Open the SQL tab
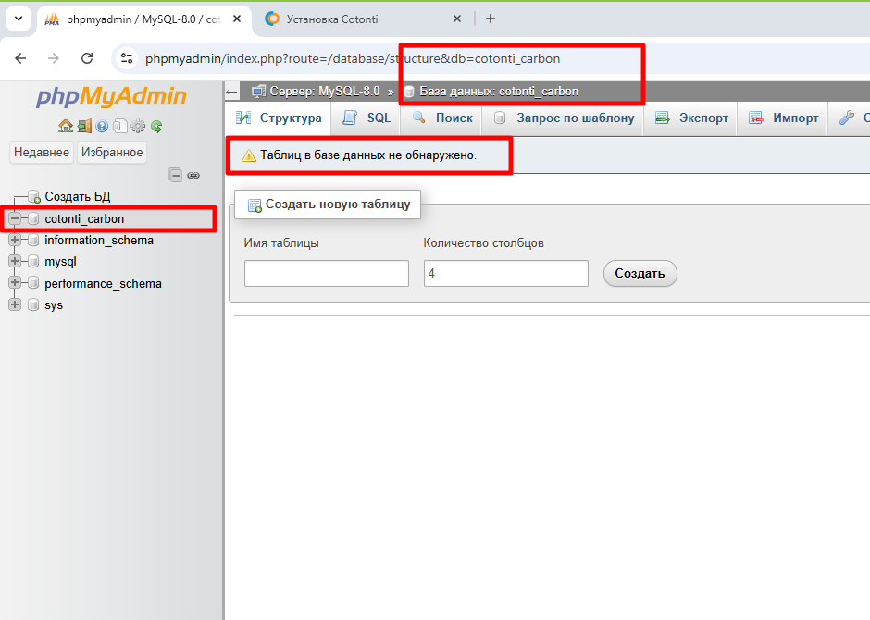The image size is (870, 620). (x=367, y=118)
